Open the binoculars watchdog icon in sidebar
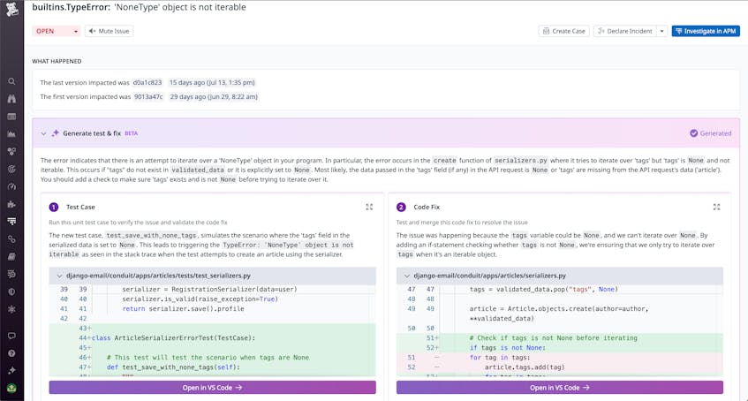This screenshot has width=748, height=401. (x=12, y=99)
